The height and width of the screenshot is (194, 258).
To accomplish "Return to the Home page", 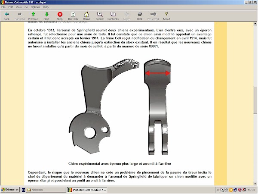I will click(x=86, y=16).
